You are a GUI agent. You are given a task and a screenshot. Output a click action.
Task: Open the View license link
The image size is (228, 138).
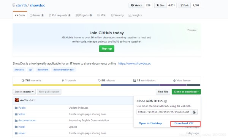pyautogui.click(x=182, y=81)
